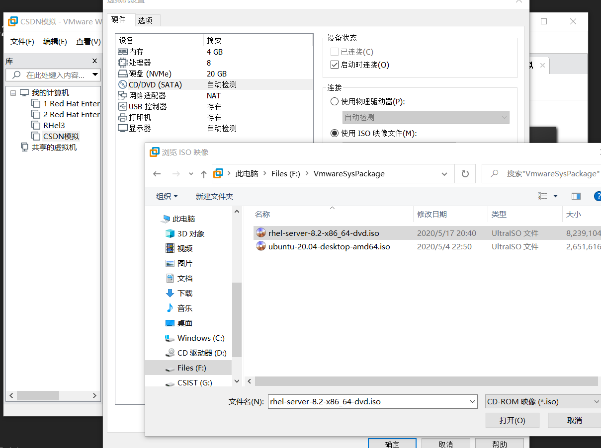This screenshot has height=448, width=601.
Task: Open the 组织 menu
Action: pos(167,196)
